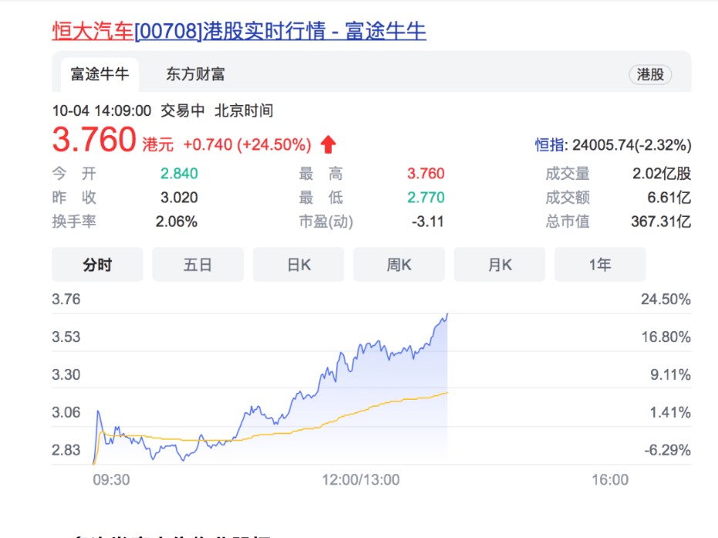
Task: Click the 16.80% percent axis label
Action: 666,337
